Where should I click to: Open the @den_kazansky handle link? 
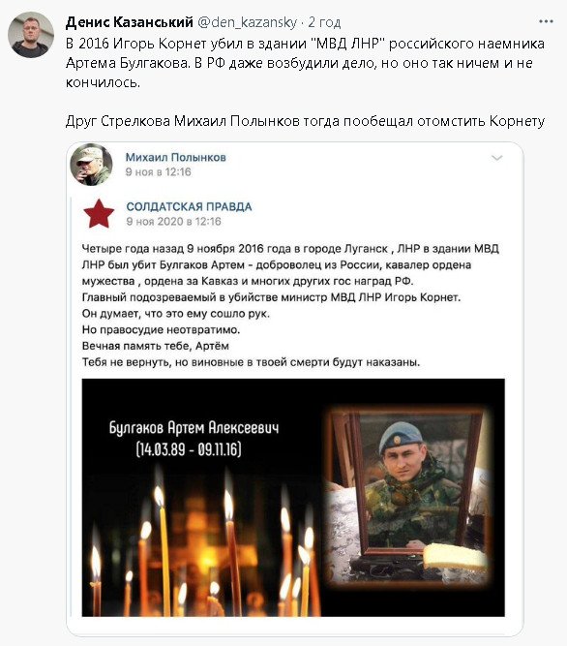point(247,22)
